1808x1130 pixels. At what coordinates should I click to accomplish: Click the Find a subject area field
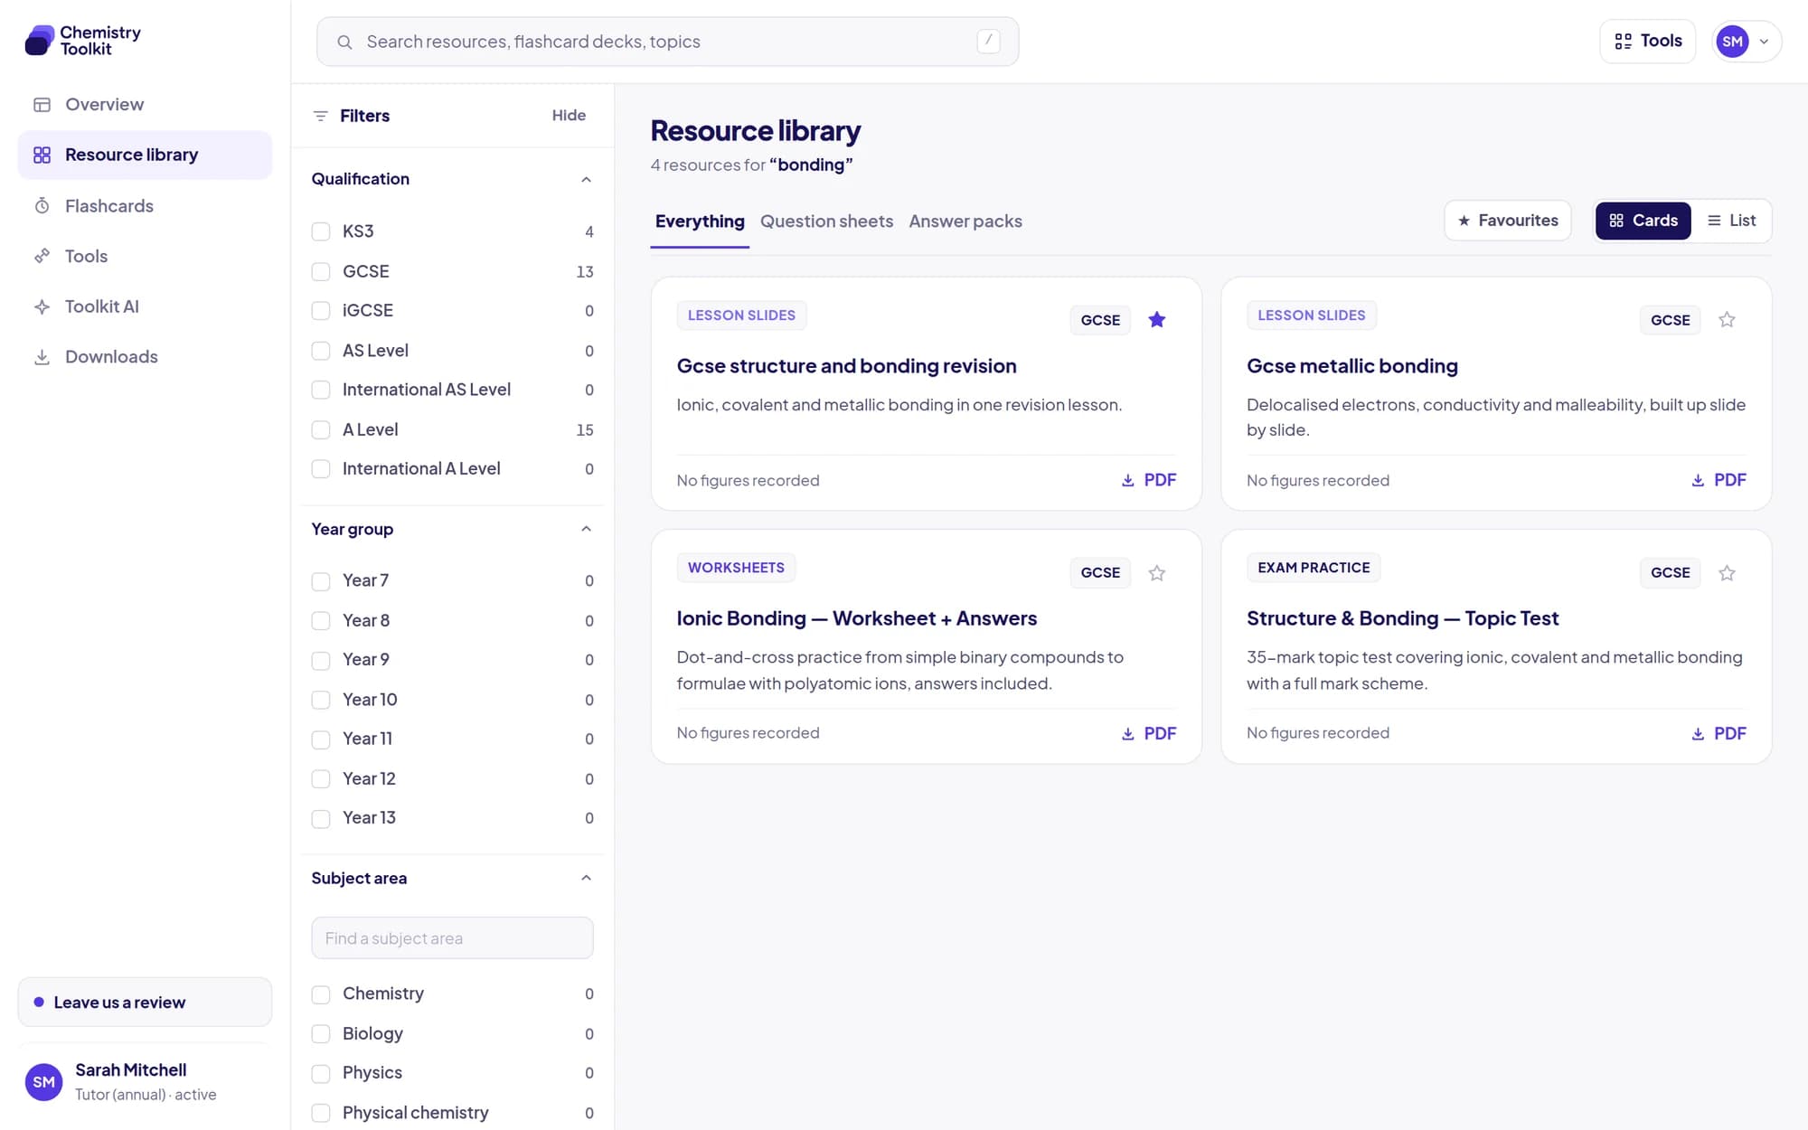click(452, 938)
